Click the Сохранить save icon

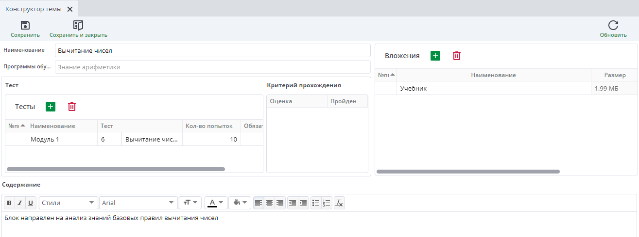[25, 26]
